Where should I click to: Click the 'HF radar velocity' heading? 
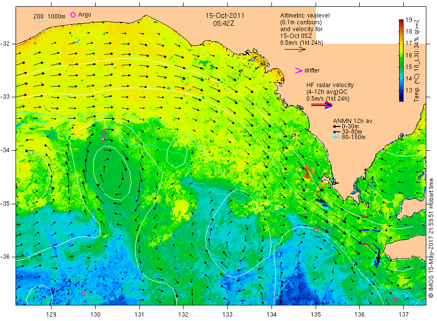[x=330, y=85]
